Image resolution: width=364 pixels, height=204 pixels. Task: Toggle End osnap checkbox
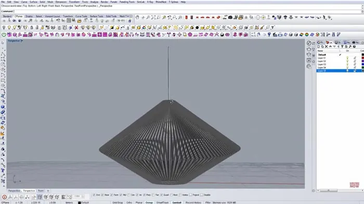click(x=94, y=195)
